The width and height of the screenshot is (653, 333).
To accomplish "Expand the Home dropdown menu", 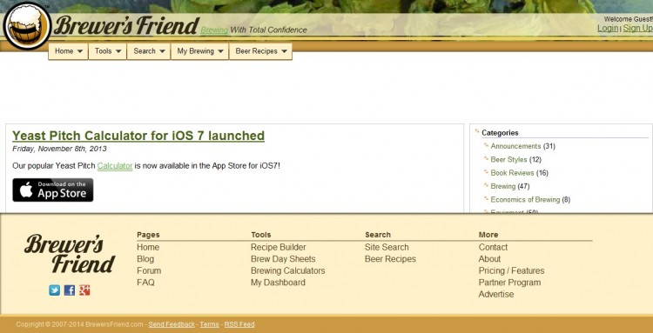I will click(68, 51).
